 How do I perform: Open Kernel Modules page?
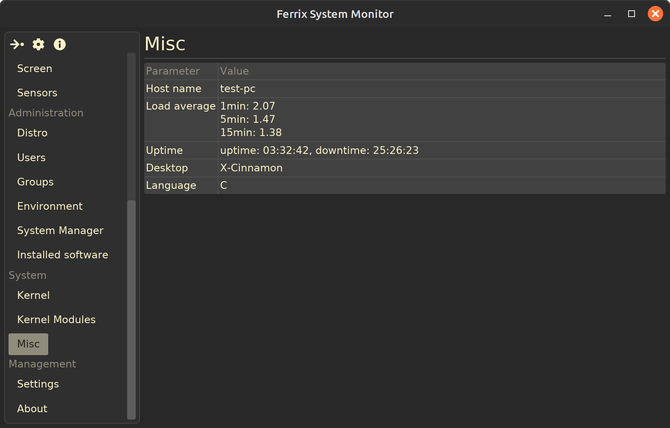click(56, 320)
